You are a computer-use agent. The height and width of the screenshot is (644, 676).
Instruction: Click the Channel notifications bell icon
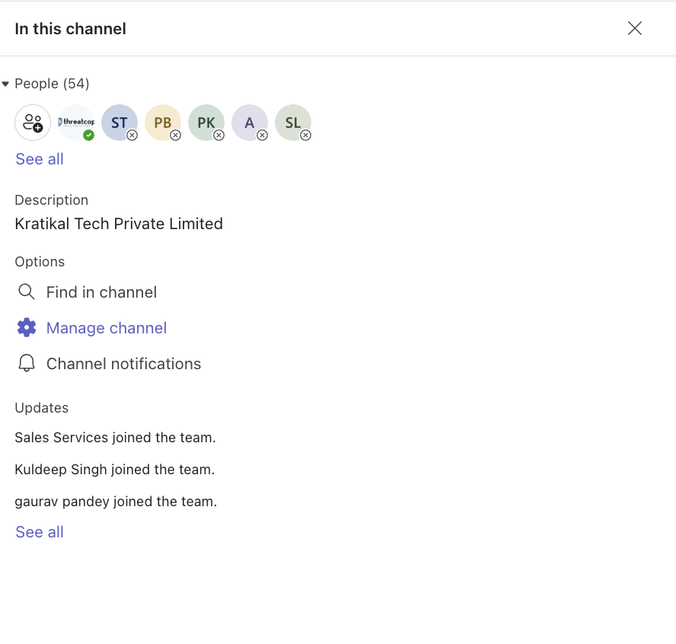click(x=27, y=363)
